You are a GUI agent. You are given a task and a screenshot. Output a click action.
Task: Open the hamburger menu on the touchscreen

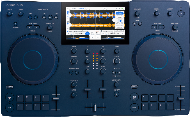tap(68, 9)
